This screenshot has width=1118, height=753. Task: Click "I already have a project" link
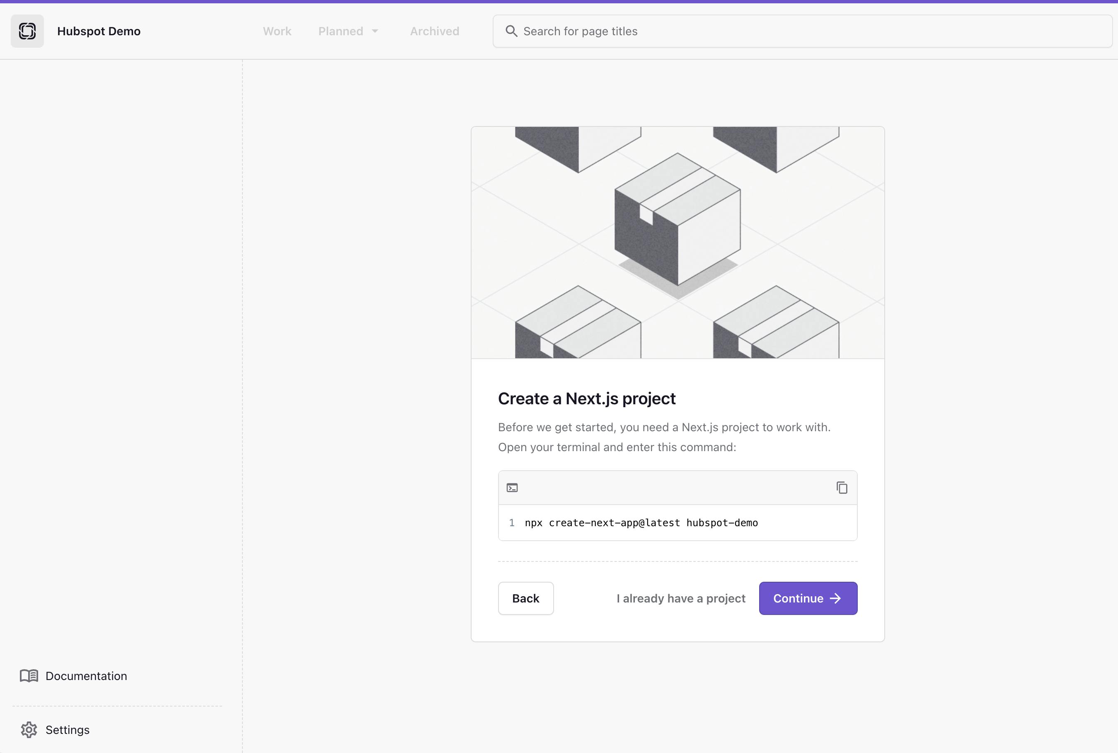pyautogui.click(x=680, y=598)
